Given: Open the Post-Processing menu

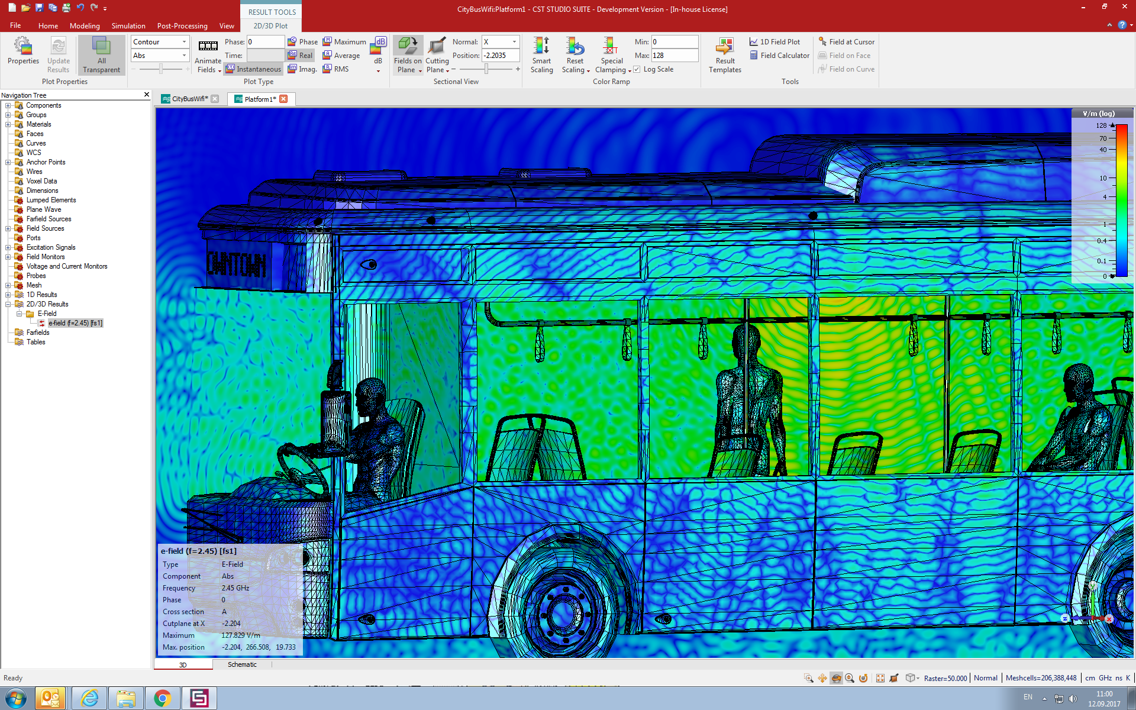Looking at the screenshot, I should click(180, 25).
